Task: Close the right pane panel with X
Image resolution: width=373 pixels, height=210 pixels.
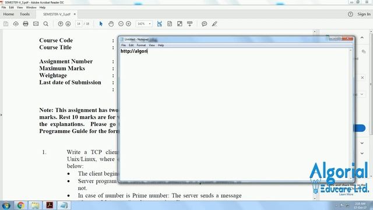Action: coord(362,78)
